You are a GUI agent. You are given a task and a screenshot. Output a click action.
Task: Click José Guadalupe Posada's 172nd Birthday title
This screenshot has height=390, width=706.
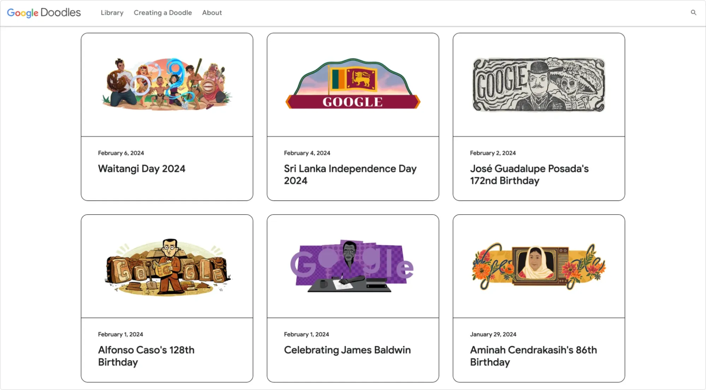click(x=529, y=175)
